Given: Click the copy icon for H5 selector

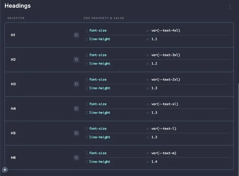Looking at the screenshot, I should [x=76, y=133].
